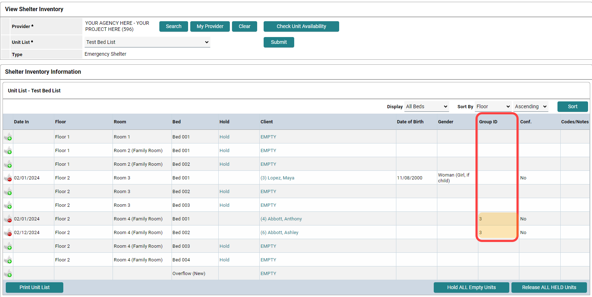592x297 pixels.
Task: Click remove icon for Abbott, Ashley row
Action: point(8,233)
